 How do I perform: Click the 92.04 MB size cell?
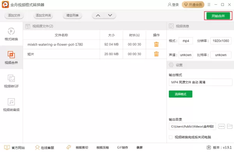coord(111,45)
